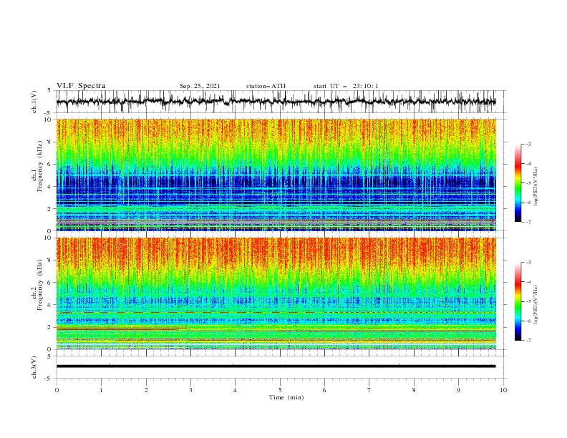Click the 'Time (min)' axis label
Viewport: 567px width, 438px height.
tap(286, 397)
